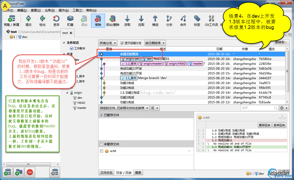Screen dimensions: 294x180
Task: Click the Git Flow (Git工作流) toolbar icon
Action: 212,21
